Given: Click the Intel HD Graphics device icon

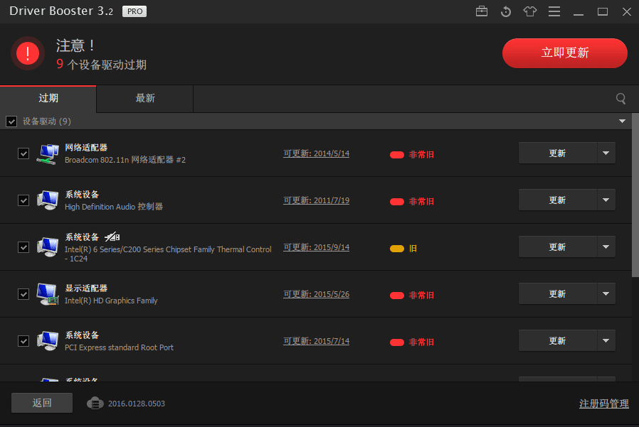Looking at the screenshot, I should pyautogui.click(x=48, y=294).
